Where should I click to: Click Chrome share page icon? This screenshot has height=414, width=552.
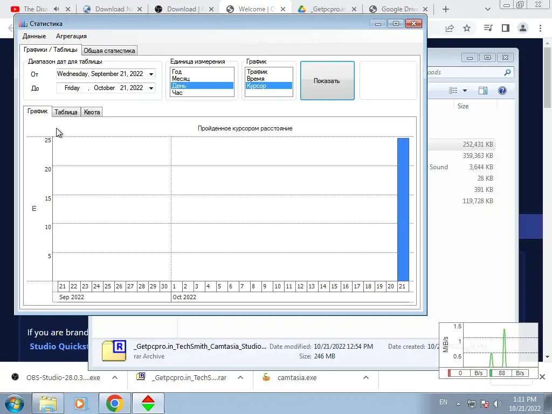(x=450, y=28)
